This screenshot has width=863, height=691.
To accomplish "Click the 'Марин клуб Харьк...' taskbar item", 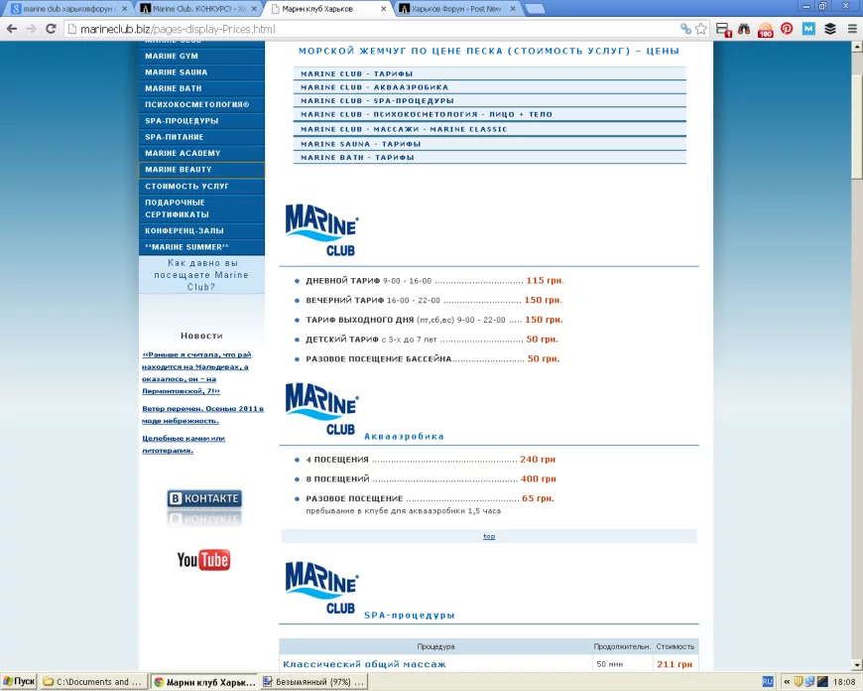I will pos(204,682).
